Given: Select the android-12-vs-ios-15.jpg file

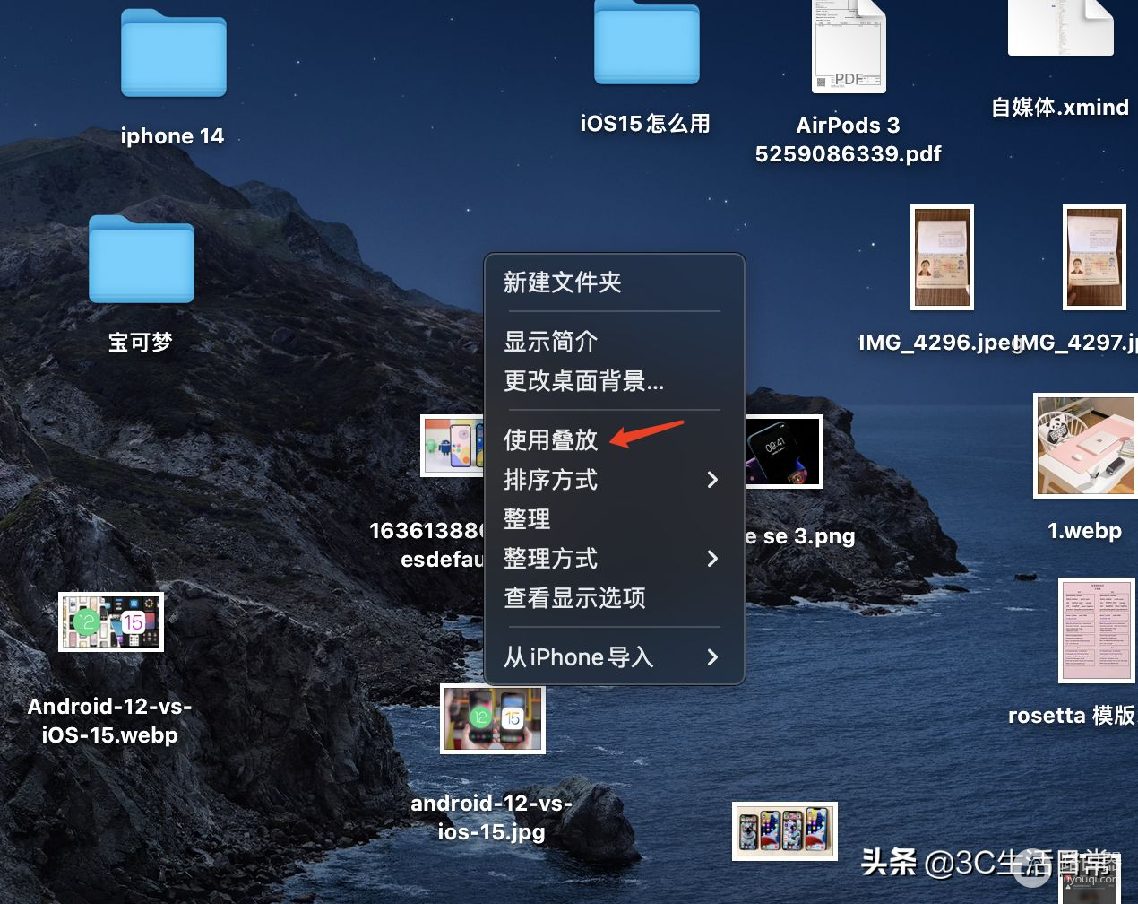Looking at the screenshot, I should coord(492,718).
